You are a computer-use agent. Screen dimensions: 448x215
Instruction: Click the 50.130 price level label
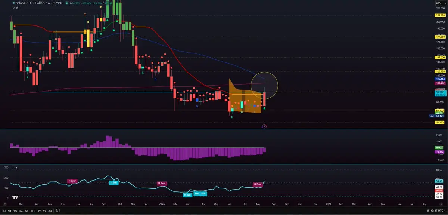click(x=440, y=122)
